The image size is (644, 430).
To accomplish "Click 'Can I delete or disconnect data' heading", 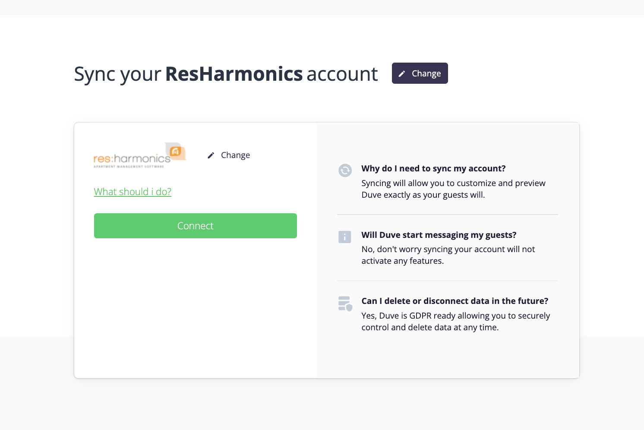I will tap(455, 301).
